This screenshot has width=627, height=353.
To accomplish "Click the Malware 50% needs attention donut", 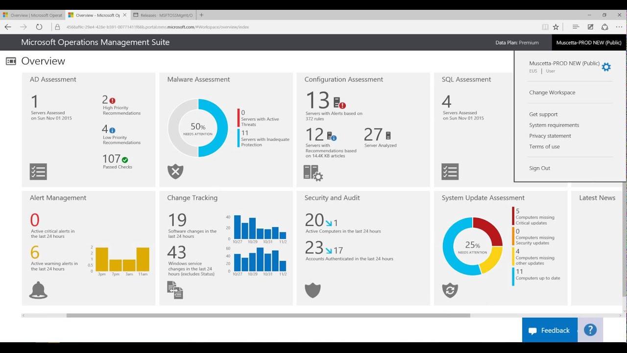I will (x=198, y=128).
